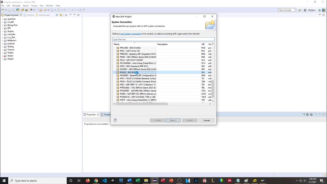Select the #YAMAHA - SAP S/4HANA entry
This screenshot has width=327, height=184.
tap(136, 97)
